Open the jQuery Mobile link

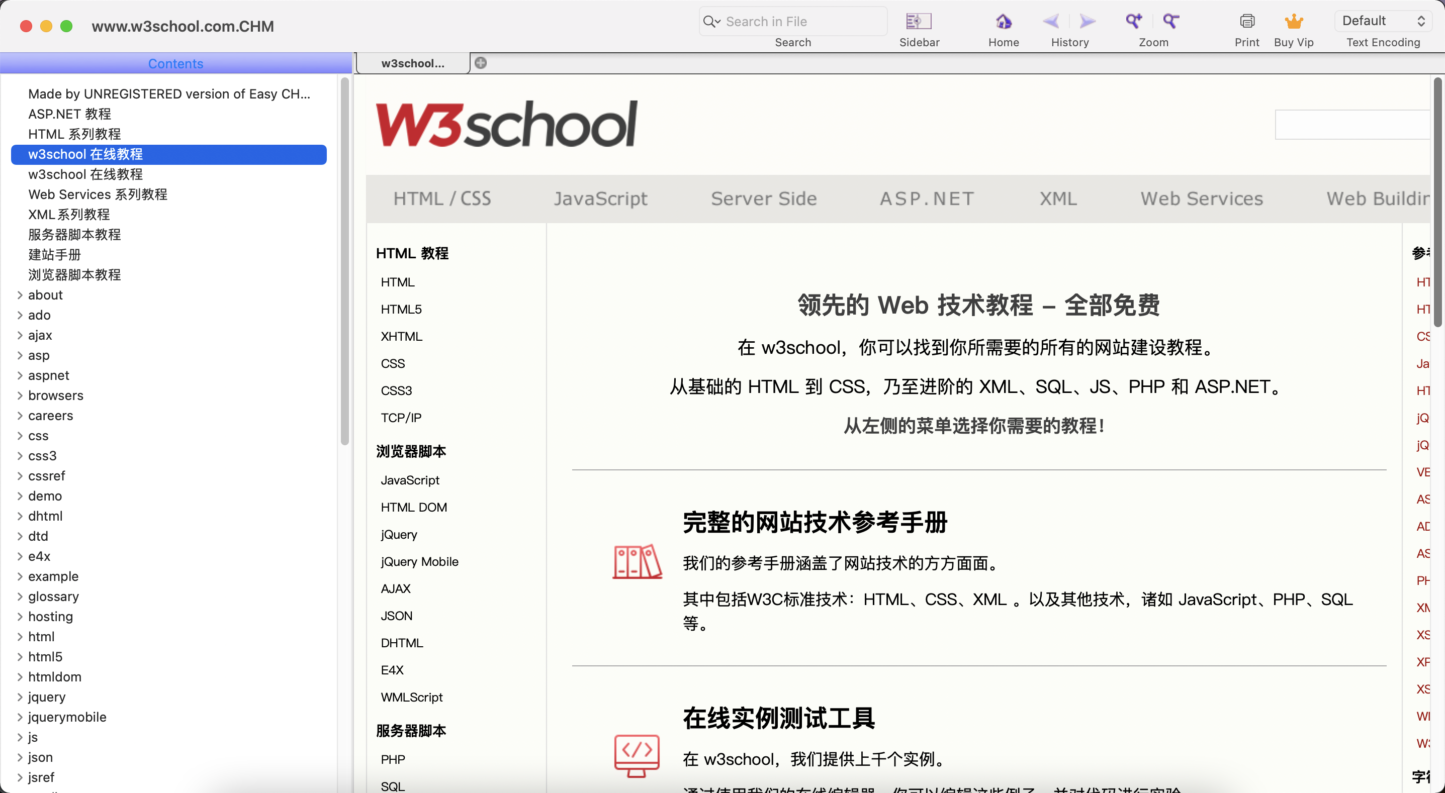tap(419, 561)
